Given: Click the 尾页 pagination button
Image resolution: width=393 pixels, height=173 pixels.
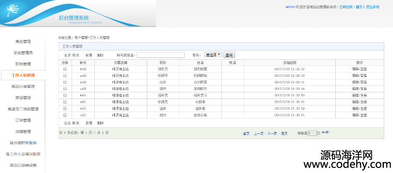Looking at the screenshot, I should point(284,133).
